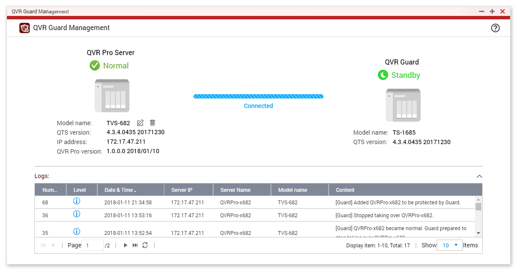This screenshot has height=271, width=517.
Task: Sort logs by Date & Time column
Action: click(121, 190)
